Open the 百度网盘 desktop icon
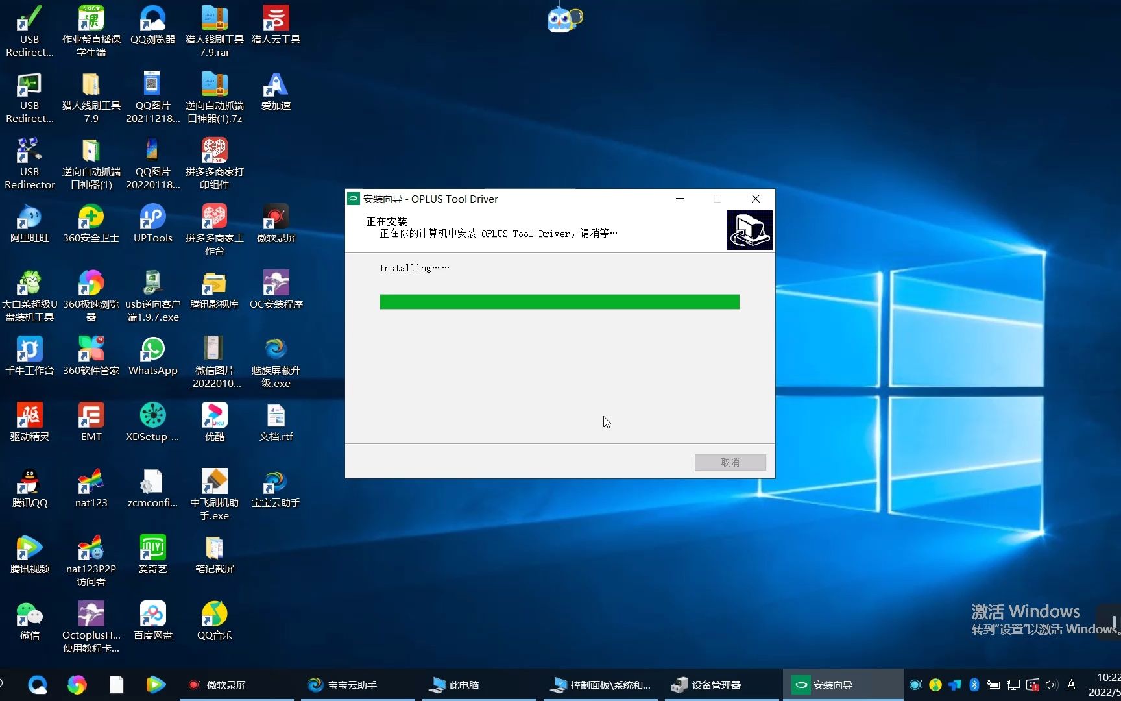This screenshot has width=1121, height=701. coord(152,621)
